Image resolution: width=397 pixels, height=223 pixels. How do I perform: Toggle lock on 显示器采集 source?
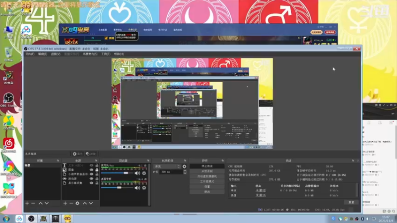[x=97, y=183]
